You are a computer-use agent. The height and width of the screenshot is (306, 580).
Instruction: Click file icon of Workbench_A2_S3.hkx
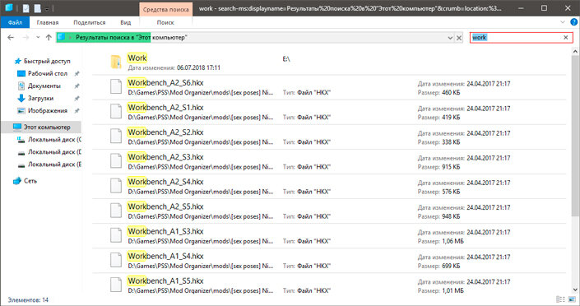116,161
